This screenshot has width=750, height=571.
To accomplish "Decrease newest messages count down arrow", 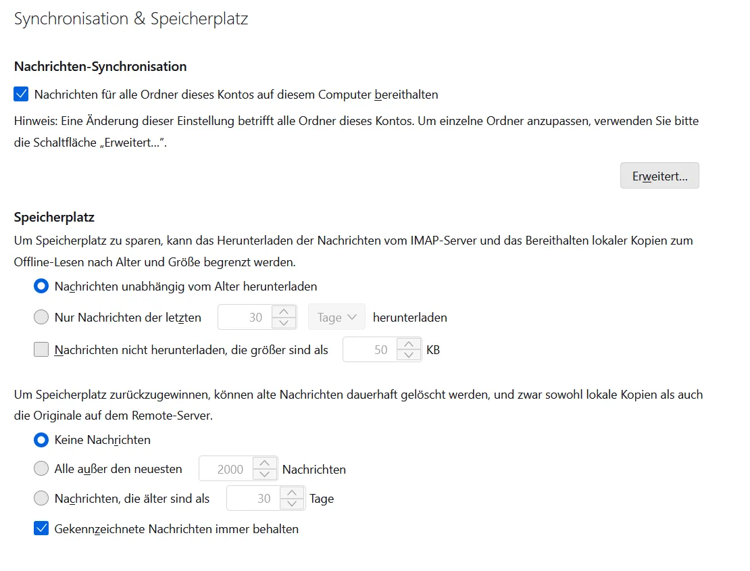I will click(264, 474).
